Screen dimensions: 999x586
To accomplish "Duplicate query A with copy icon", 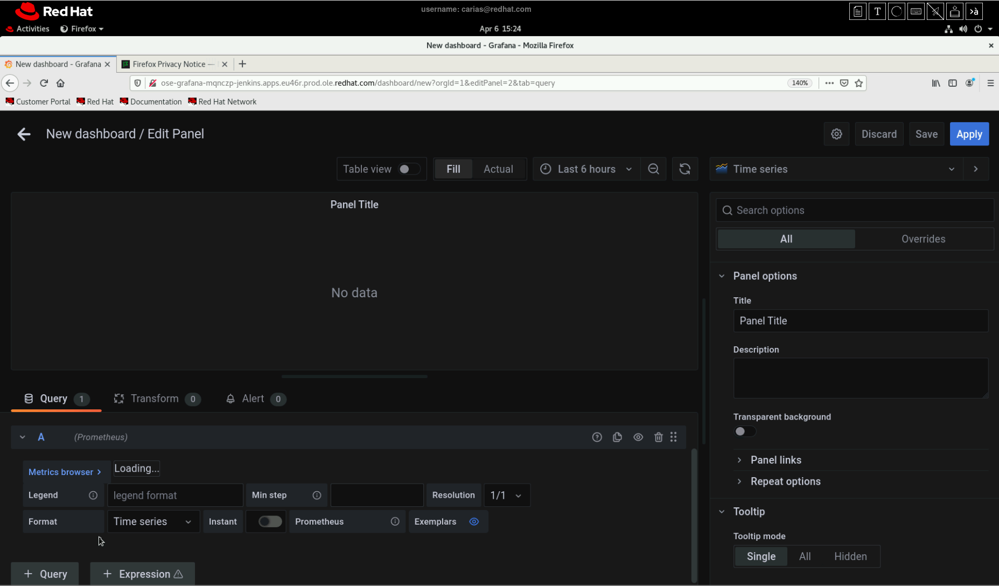I will (617, 437).
